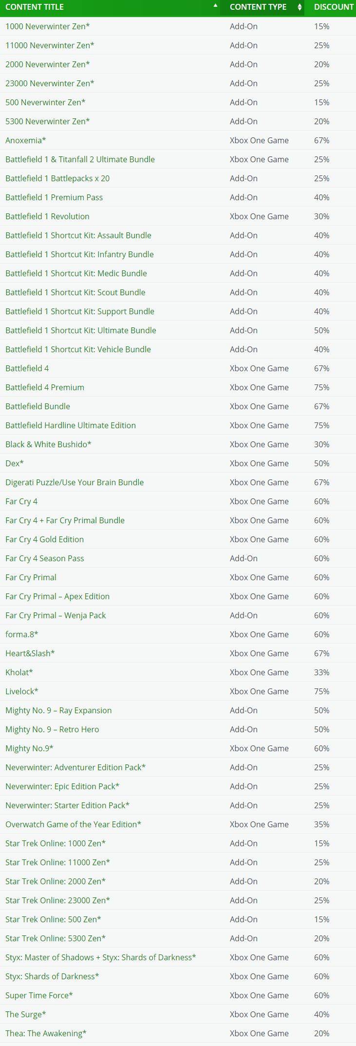Open Far Cry 4 Gold Edition
Image resolution: width=356 pixels, height=1046 pixels.
(45, 539)
